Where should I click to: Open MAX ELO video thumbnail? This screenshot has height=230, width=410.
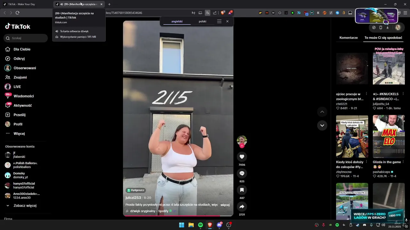pyautogui.click(x=389, y=136)
